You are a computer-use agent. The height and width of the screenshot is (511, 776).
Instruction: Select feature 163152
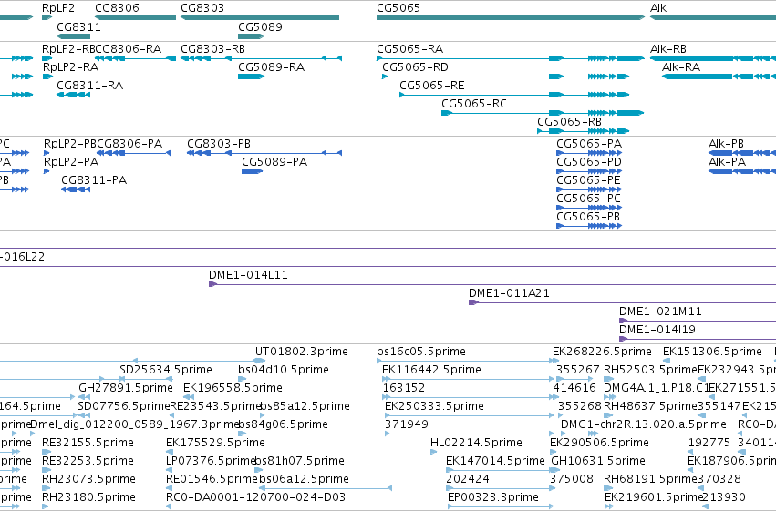point(404,388)
